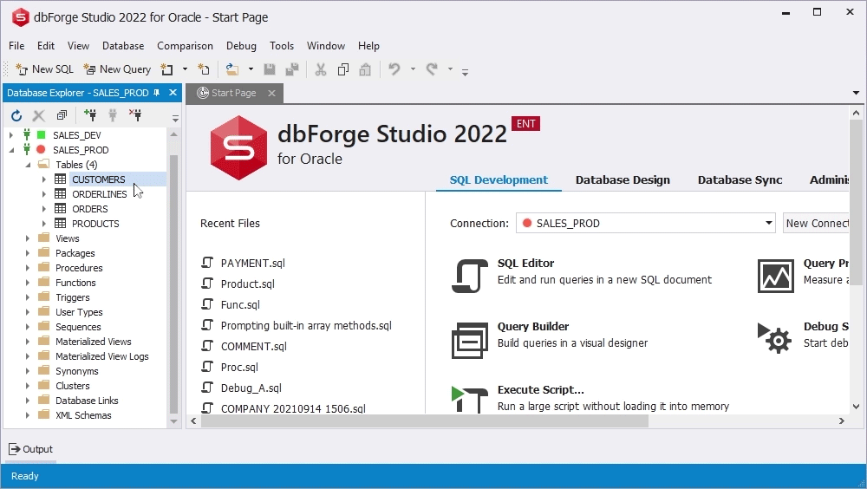Click the Copy icon in the toolbar
The height and width of the screenshot is (489, 867).
pyautogui.click(x=342, y=69)
